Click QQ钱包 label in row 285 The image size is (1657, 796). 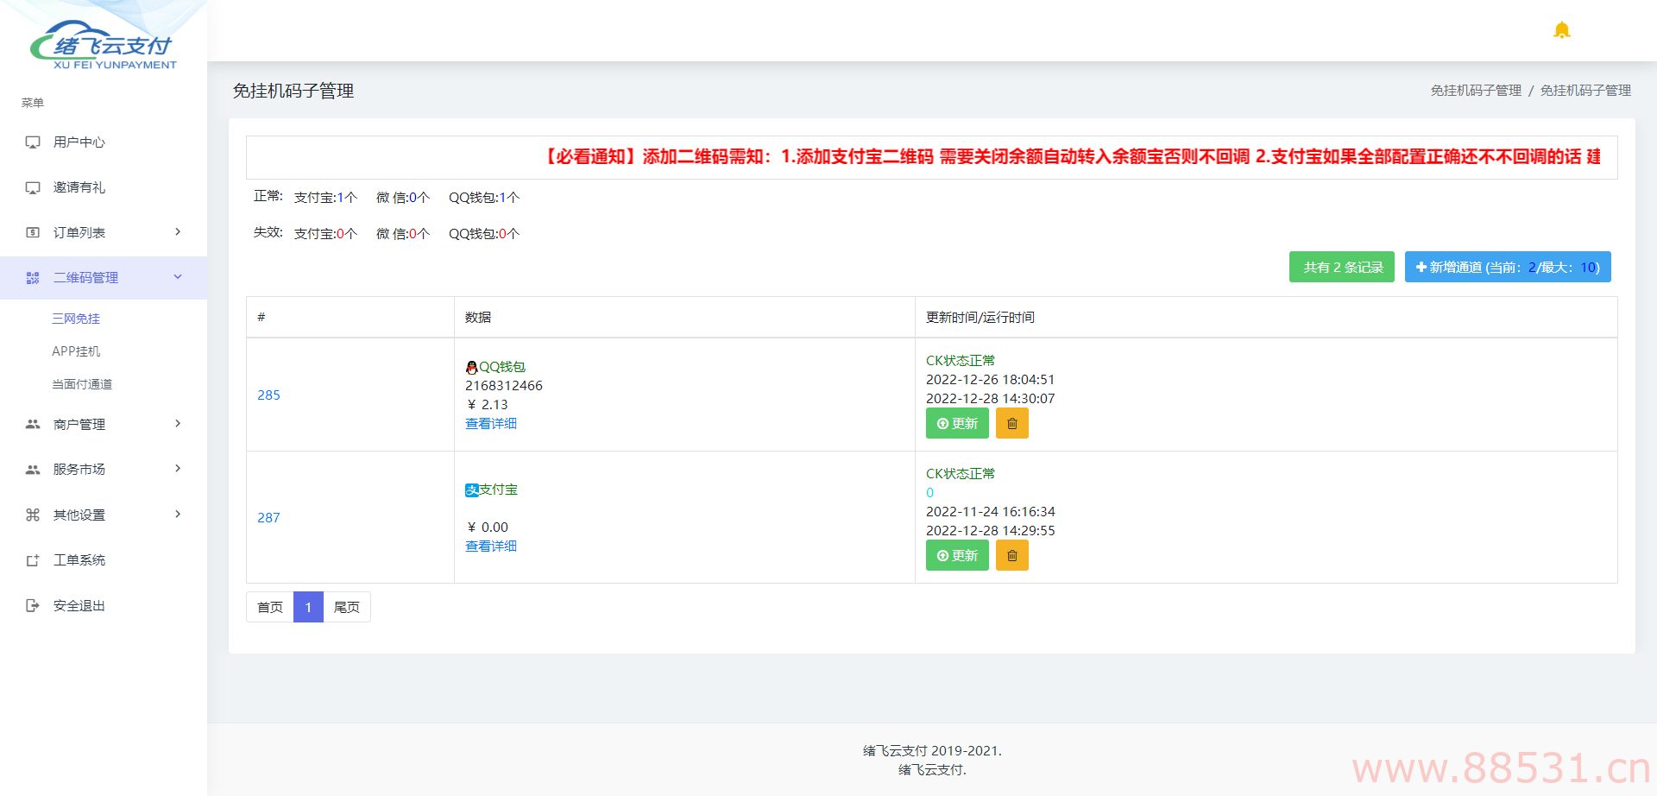click(502, 367)
